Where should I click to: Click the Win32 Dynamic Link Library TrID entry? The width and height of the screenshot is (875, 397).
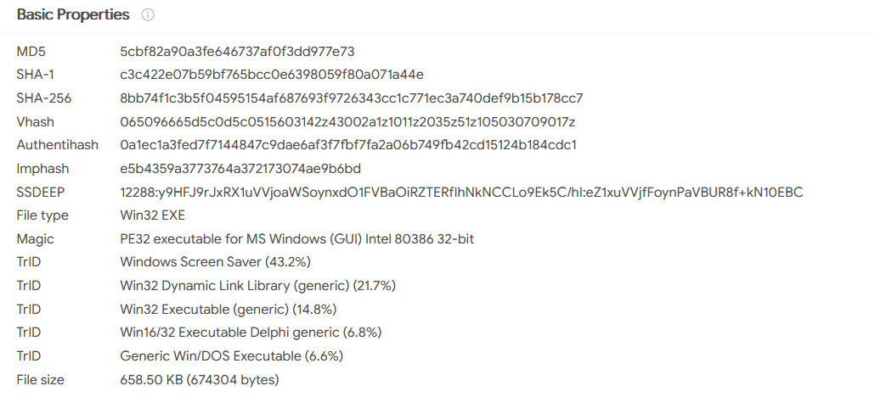(257, 286)
